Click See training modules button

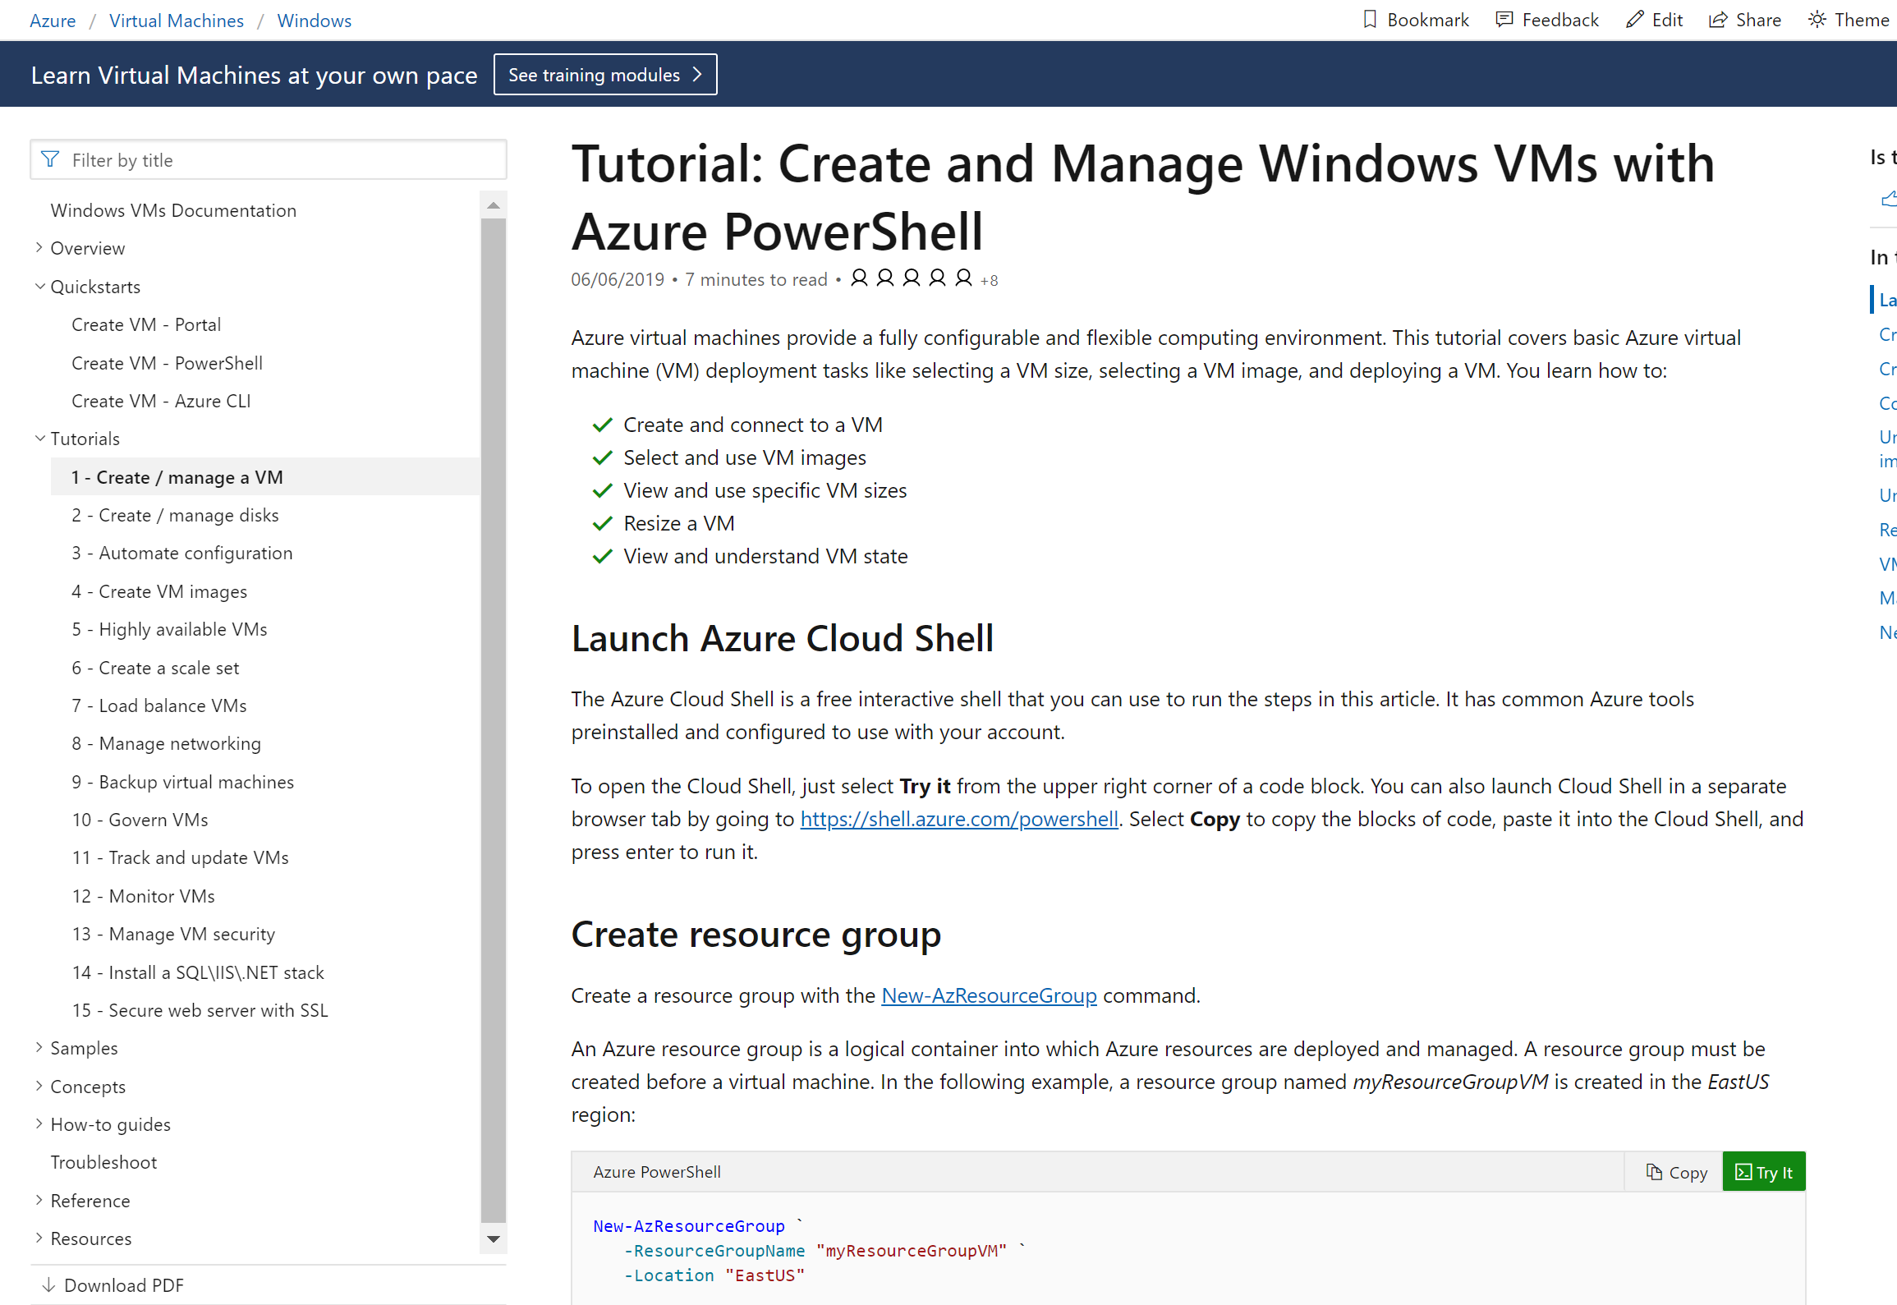[604, 75]
